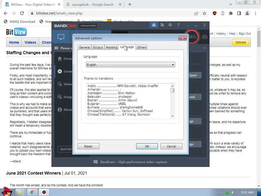Click the browser address bar URL
Image resolution: width=261 pixels, height=196 pixels.
pos(59,13)
